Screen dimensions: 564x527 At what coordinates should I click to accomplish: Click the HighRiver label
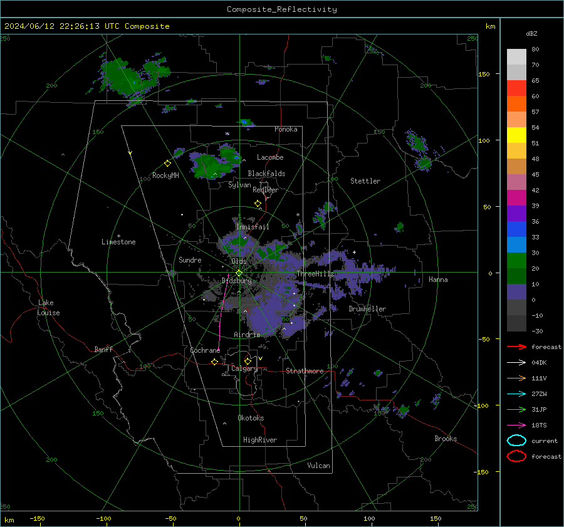click(260, 440)
